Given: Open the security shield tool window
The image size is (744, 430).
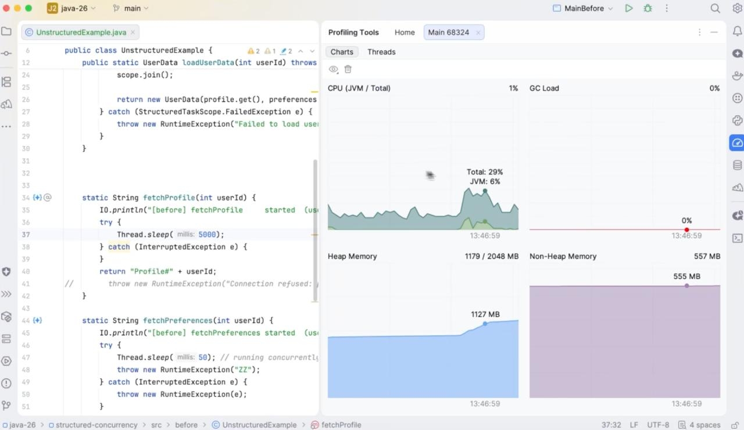Looking at the screenshot, I should click(x=6, y=272).
